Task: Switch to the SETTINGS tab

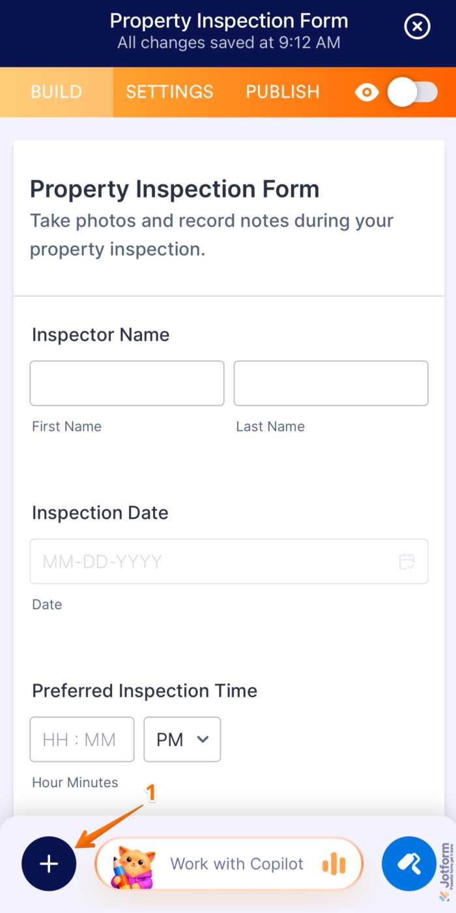Action: tap(169, 92)
